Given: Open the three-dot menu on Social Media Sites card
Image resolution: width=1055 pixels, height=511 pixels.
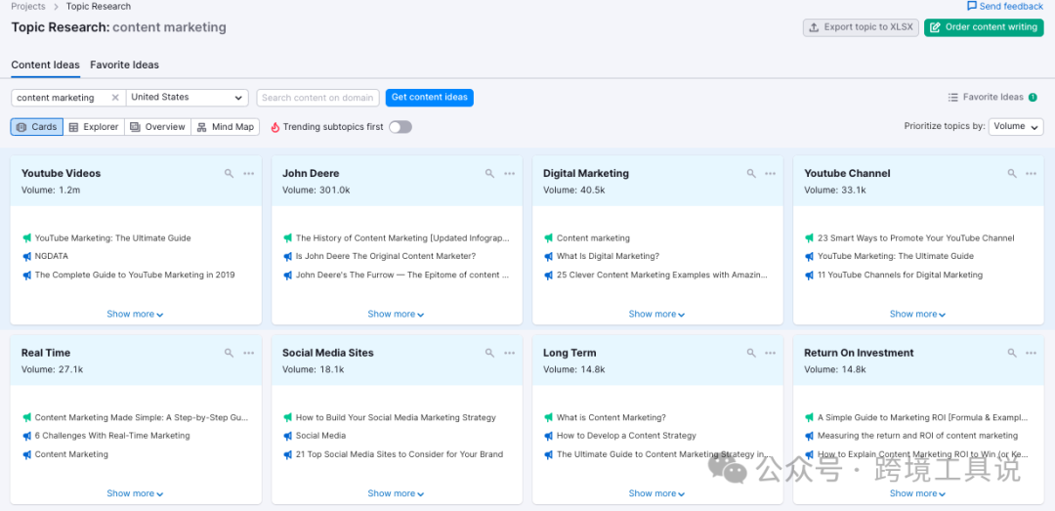Looking at the screenshot, I should (x=510, y=353).
